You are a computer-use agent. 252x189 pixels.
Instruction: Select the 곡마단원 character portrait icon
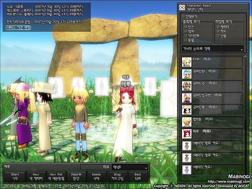tap(187, 74)
